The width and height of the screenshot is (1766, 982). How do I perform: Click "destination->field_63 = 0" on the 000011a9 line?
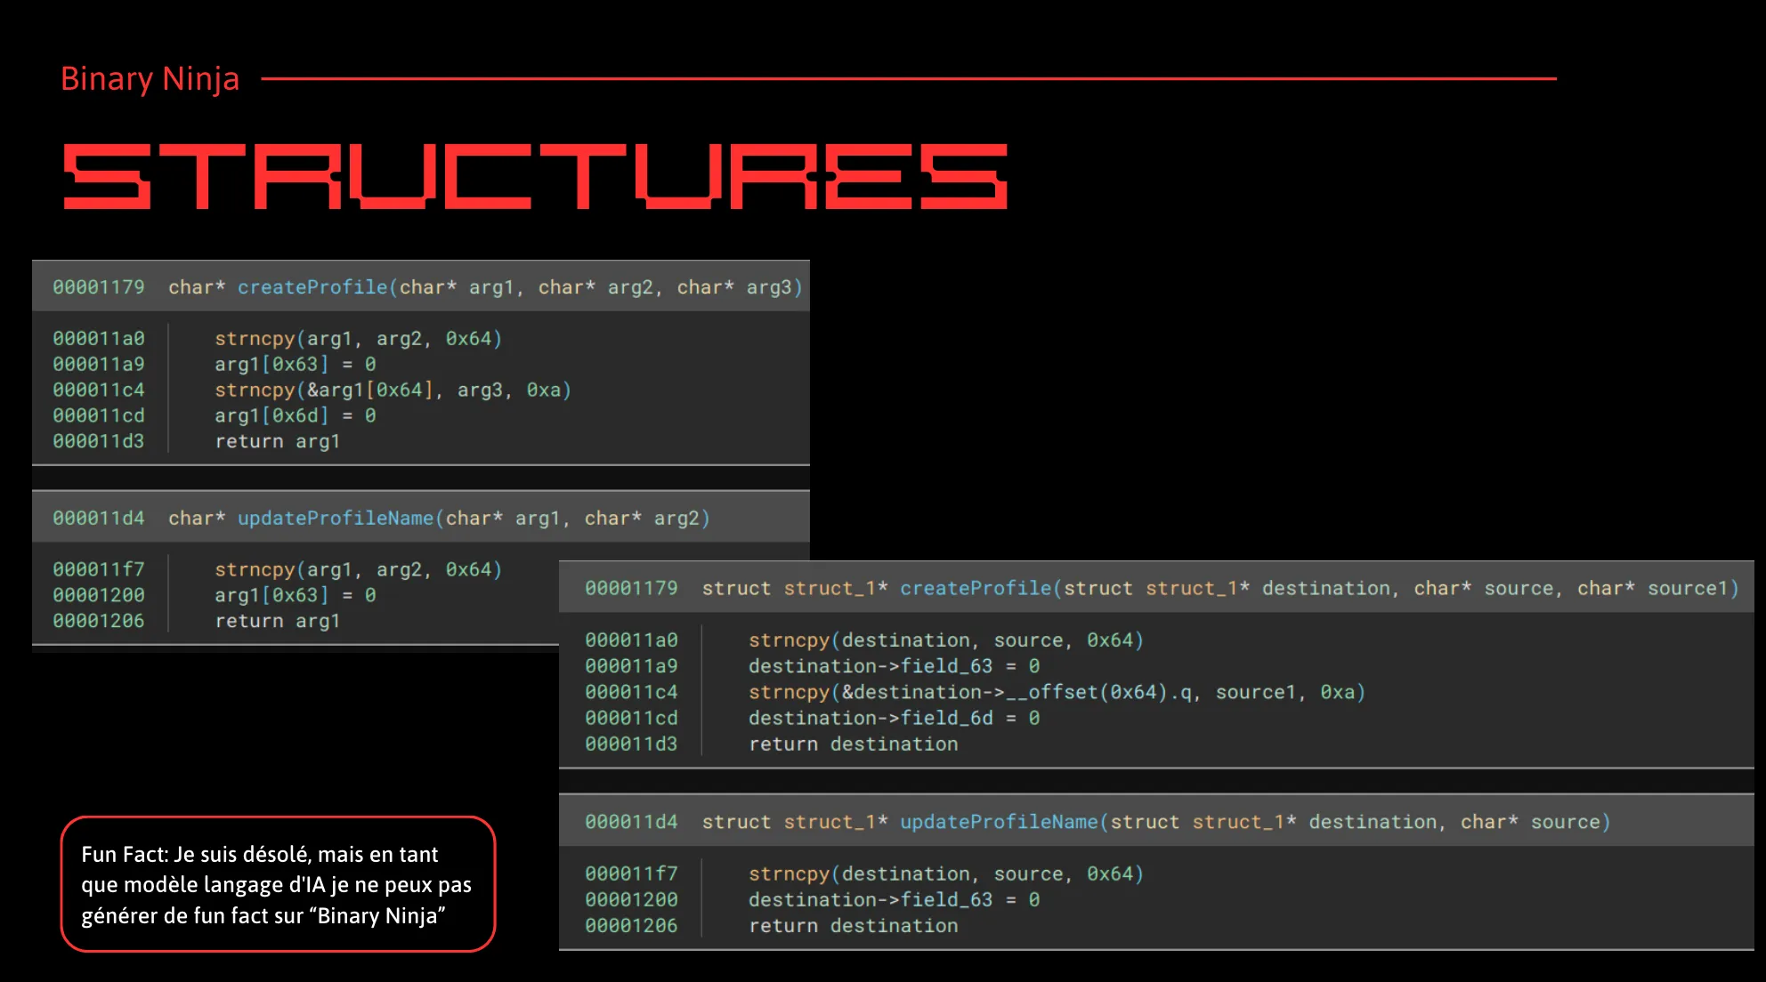894,666
